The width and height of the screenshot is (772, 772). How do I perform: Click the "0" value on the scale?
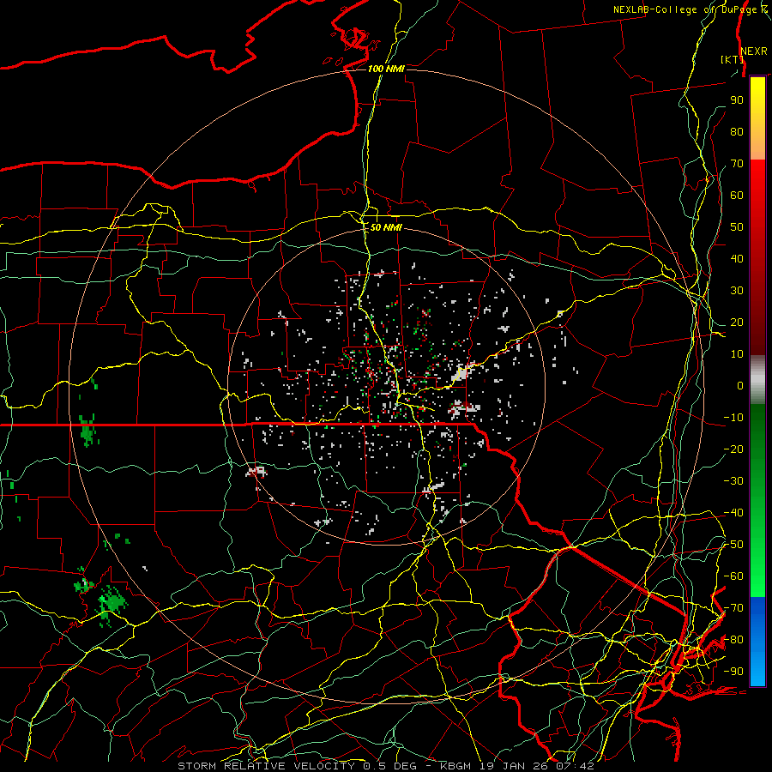click(x=740, y=386)
